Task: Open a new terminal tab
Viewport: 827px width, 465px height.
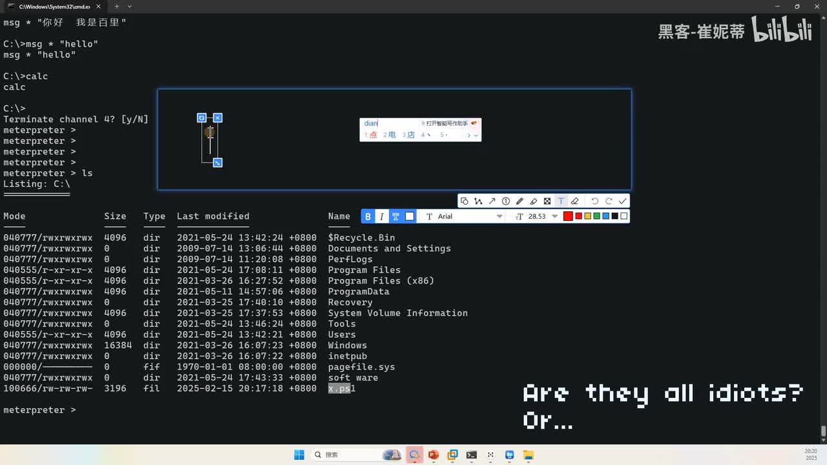Action: tap(117, 6)
